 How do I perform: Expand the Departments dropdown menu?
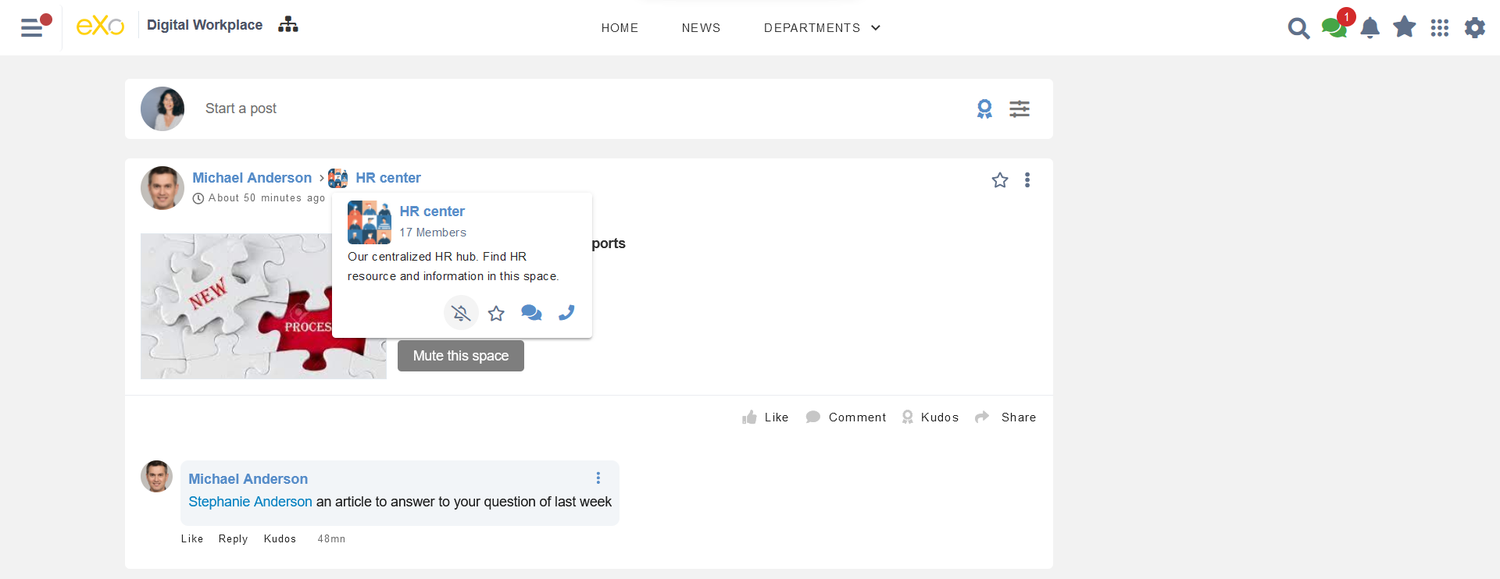click(x=822, y=28)
